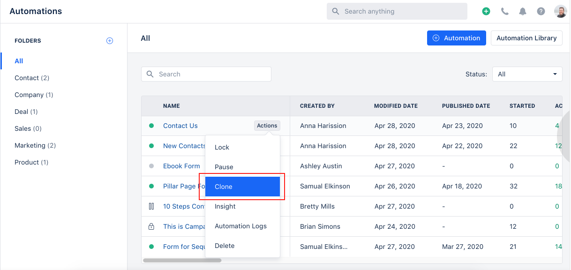This screenshot has height=270, width=571.
Task: Click the blue Automation button
Action: click(x=457, y=38)
